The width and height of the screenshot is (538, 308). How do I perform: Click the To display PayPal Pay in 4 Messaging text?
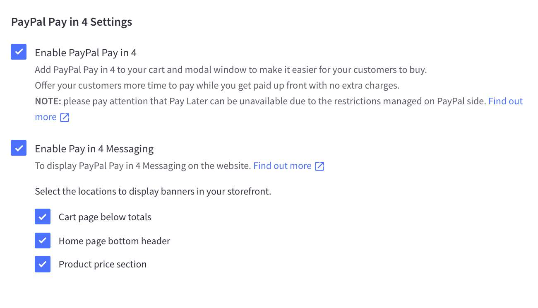[x=143, y=166]
